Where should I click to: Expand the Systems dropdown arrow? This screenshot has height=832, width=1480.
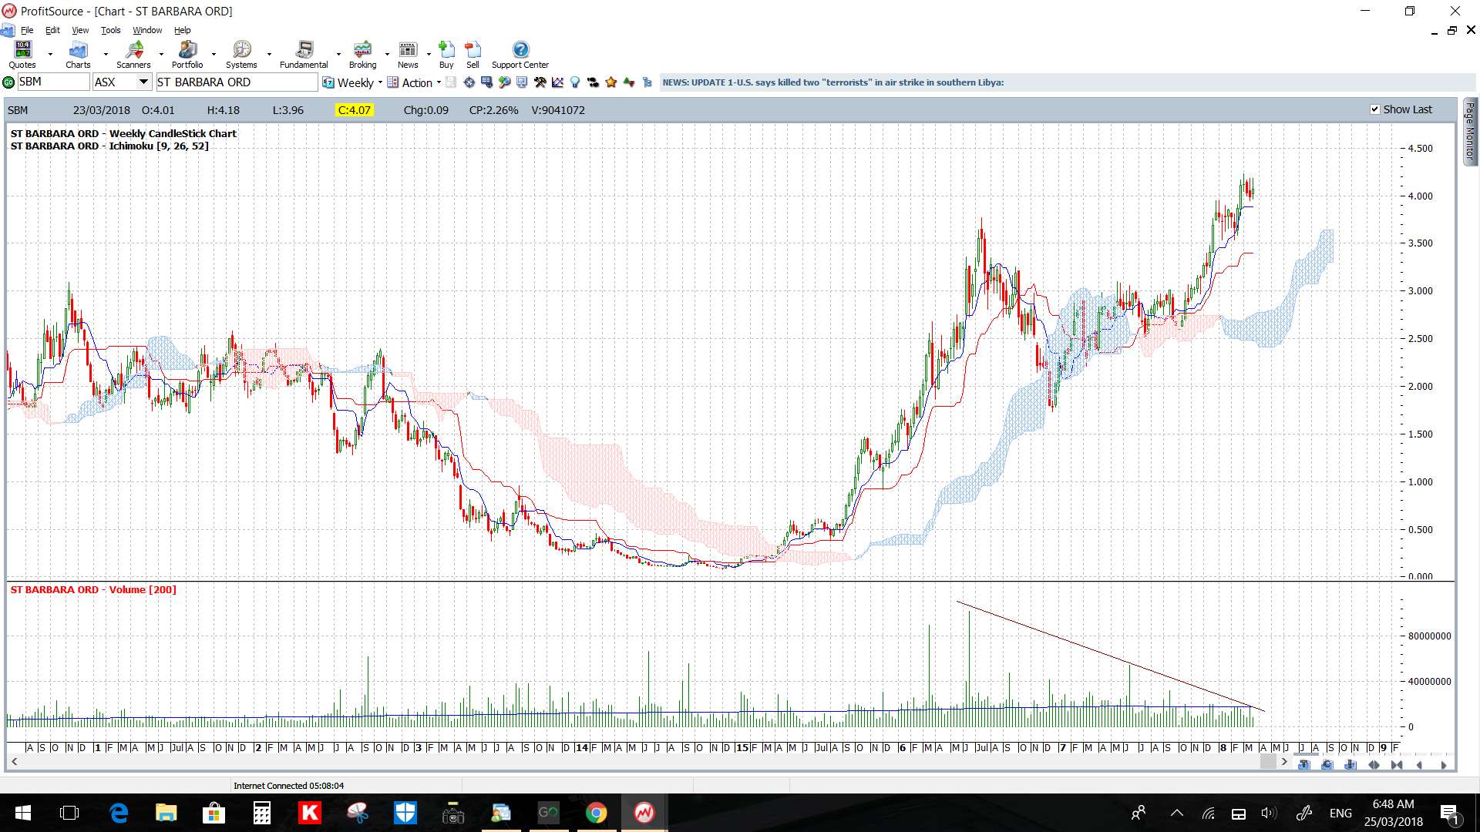pyautogui.click(x=269, y=55)
